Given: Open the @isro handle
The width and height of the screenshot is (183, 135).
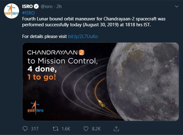Looking at the screenshot, I should click(47, 6).
